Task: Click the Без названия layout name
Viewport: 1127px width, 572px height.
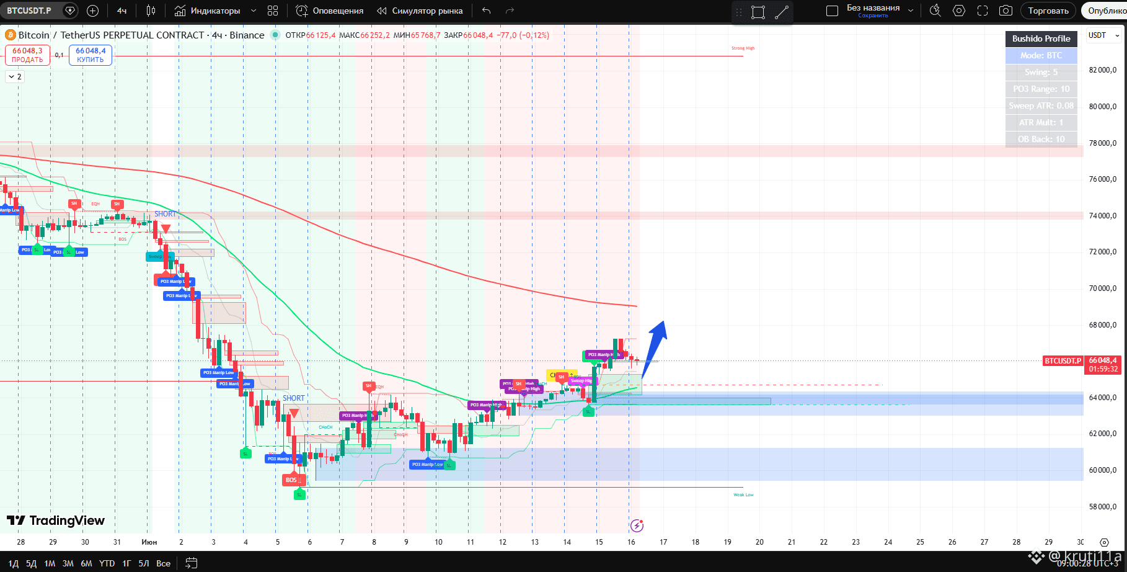Action: pyautogui.click(x=873, y=7)
